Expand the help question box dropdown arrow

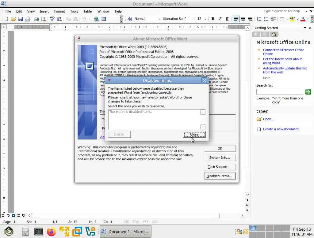pyautogui.click(x=306, y=11)
